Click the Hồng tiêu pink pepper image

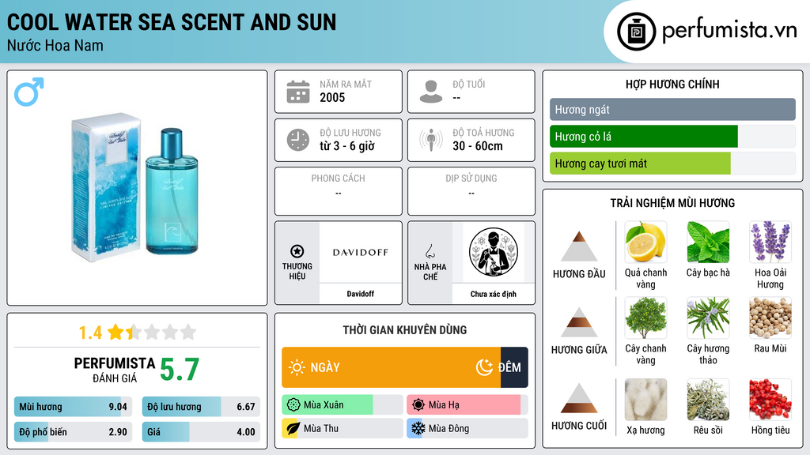pos(770,400)
